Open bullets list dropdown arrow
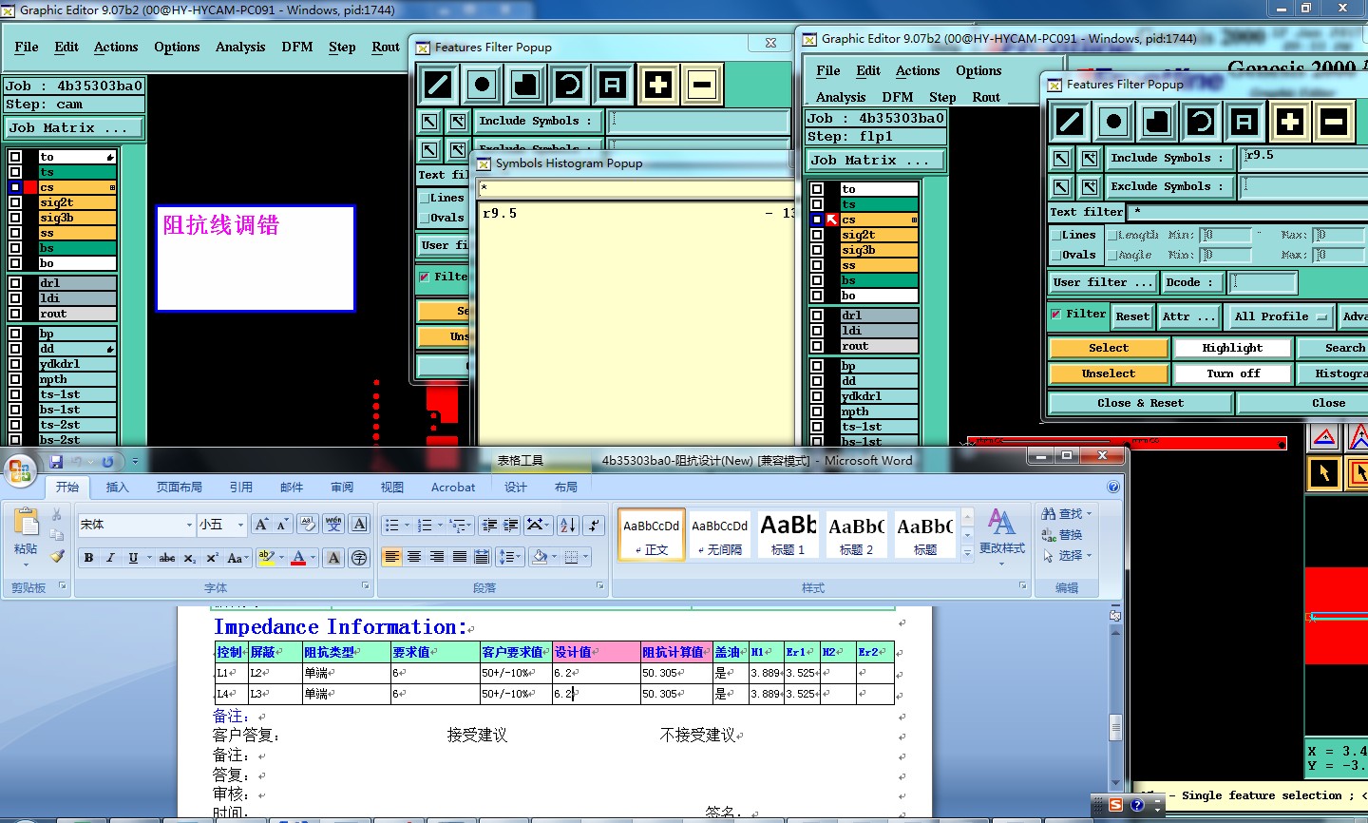This screenshot has height=823, width=1368. pyautogui.click(x=407, y=525)
